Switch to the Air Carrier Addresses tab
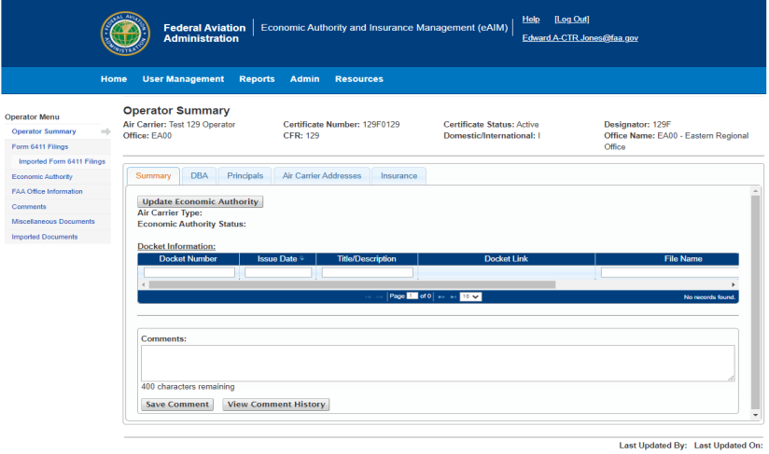The image size is (769, 454). coord(322,176)
